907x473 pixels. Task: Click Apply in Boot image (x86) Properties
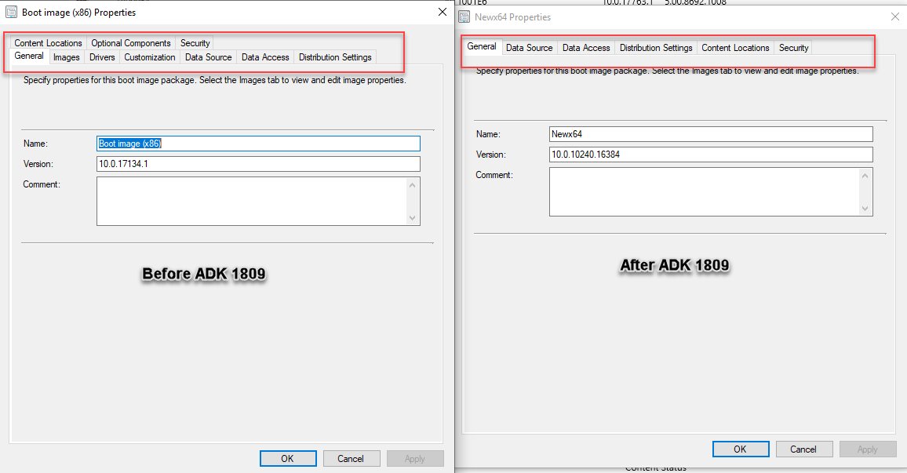(x=415, y=459)
